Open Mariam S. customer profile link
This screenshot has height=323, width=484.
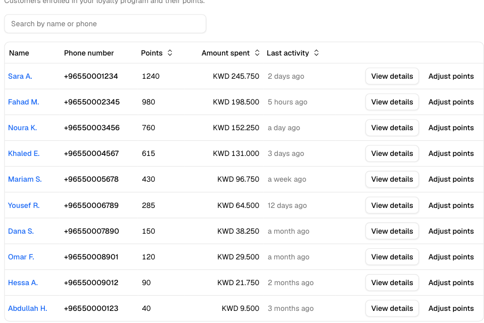tap(25, 179)
